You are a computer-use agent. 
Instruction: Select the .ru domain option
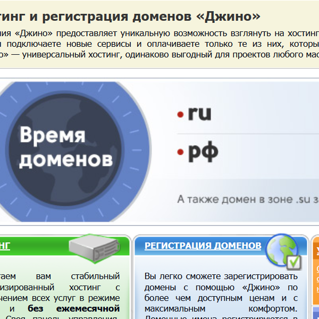(x=194, y=113)
